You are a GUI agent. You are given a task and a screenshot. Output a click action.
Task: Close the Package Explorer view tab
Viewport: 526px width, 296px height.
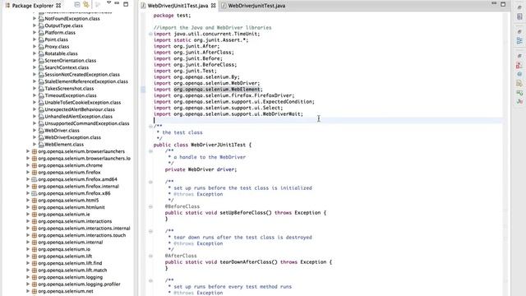pyautogui.click(x=58, y=6)
